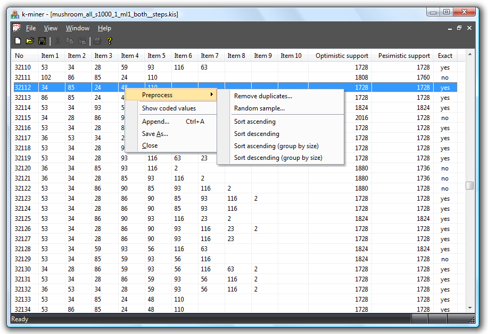Viewport: 488px width, 334px height.
Task: Click the Preprocess submenu arrow
Action: click(x=212, y=95)
